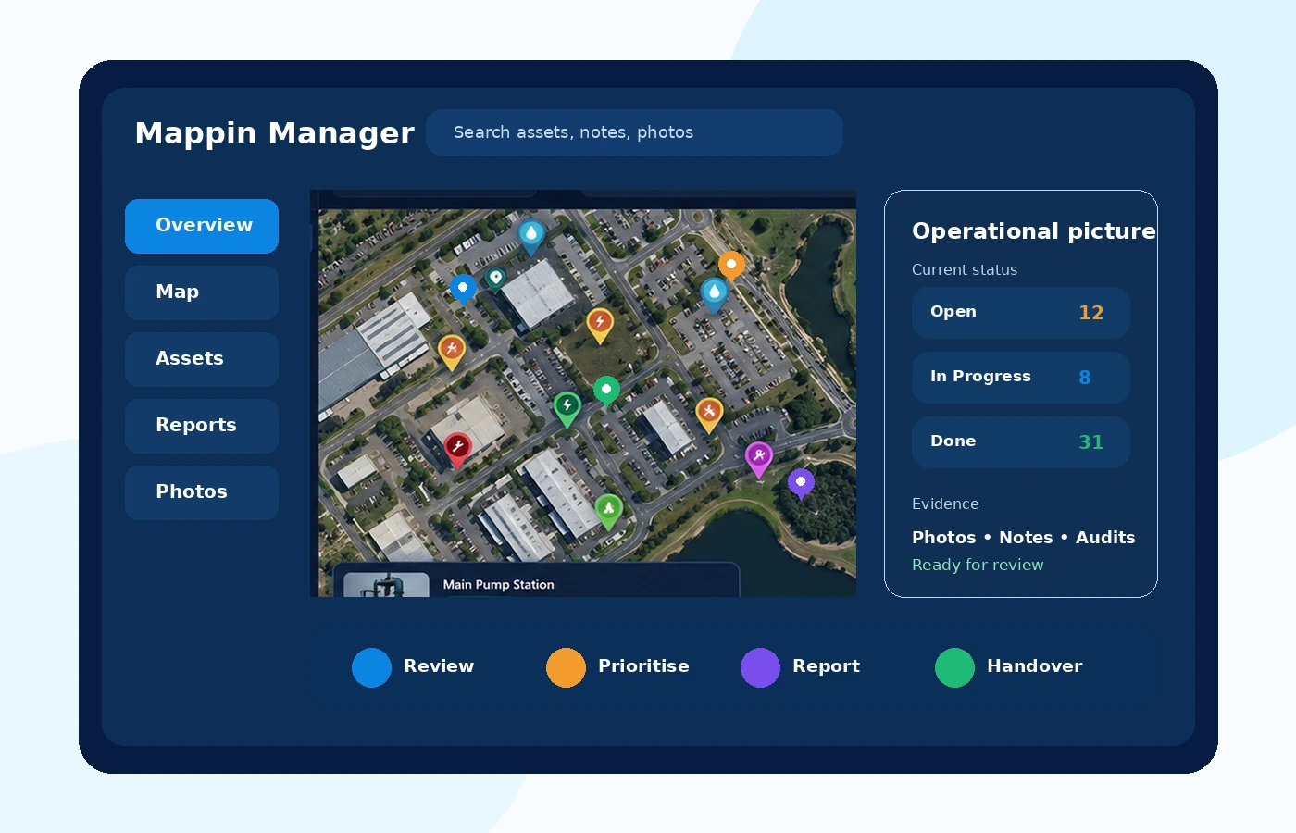The image size is (1296, 833).
Task: Click the green Handover circle
Action: pyautogui.click(x=954, y=667)
